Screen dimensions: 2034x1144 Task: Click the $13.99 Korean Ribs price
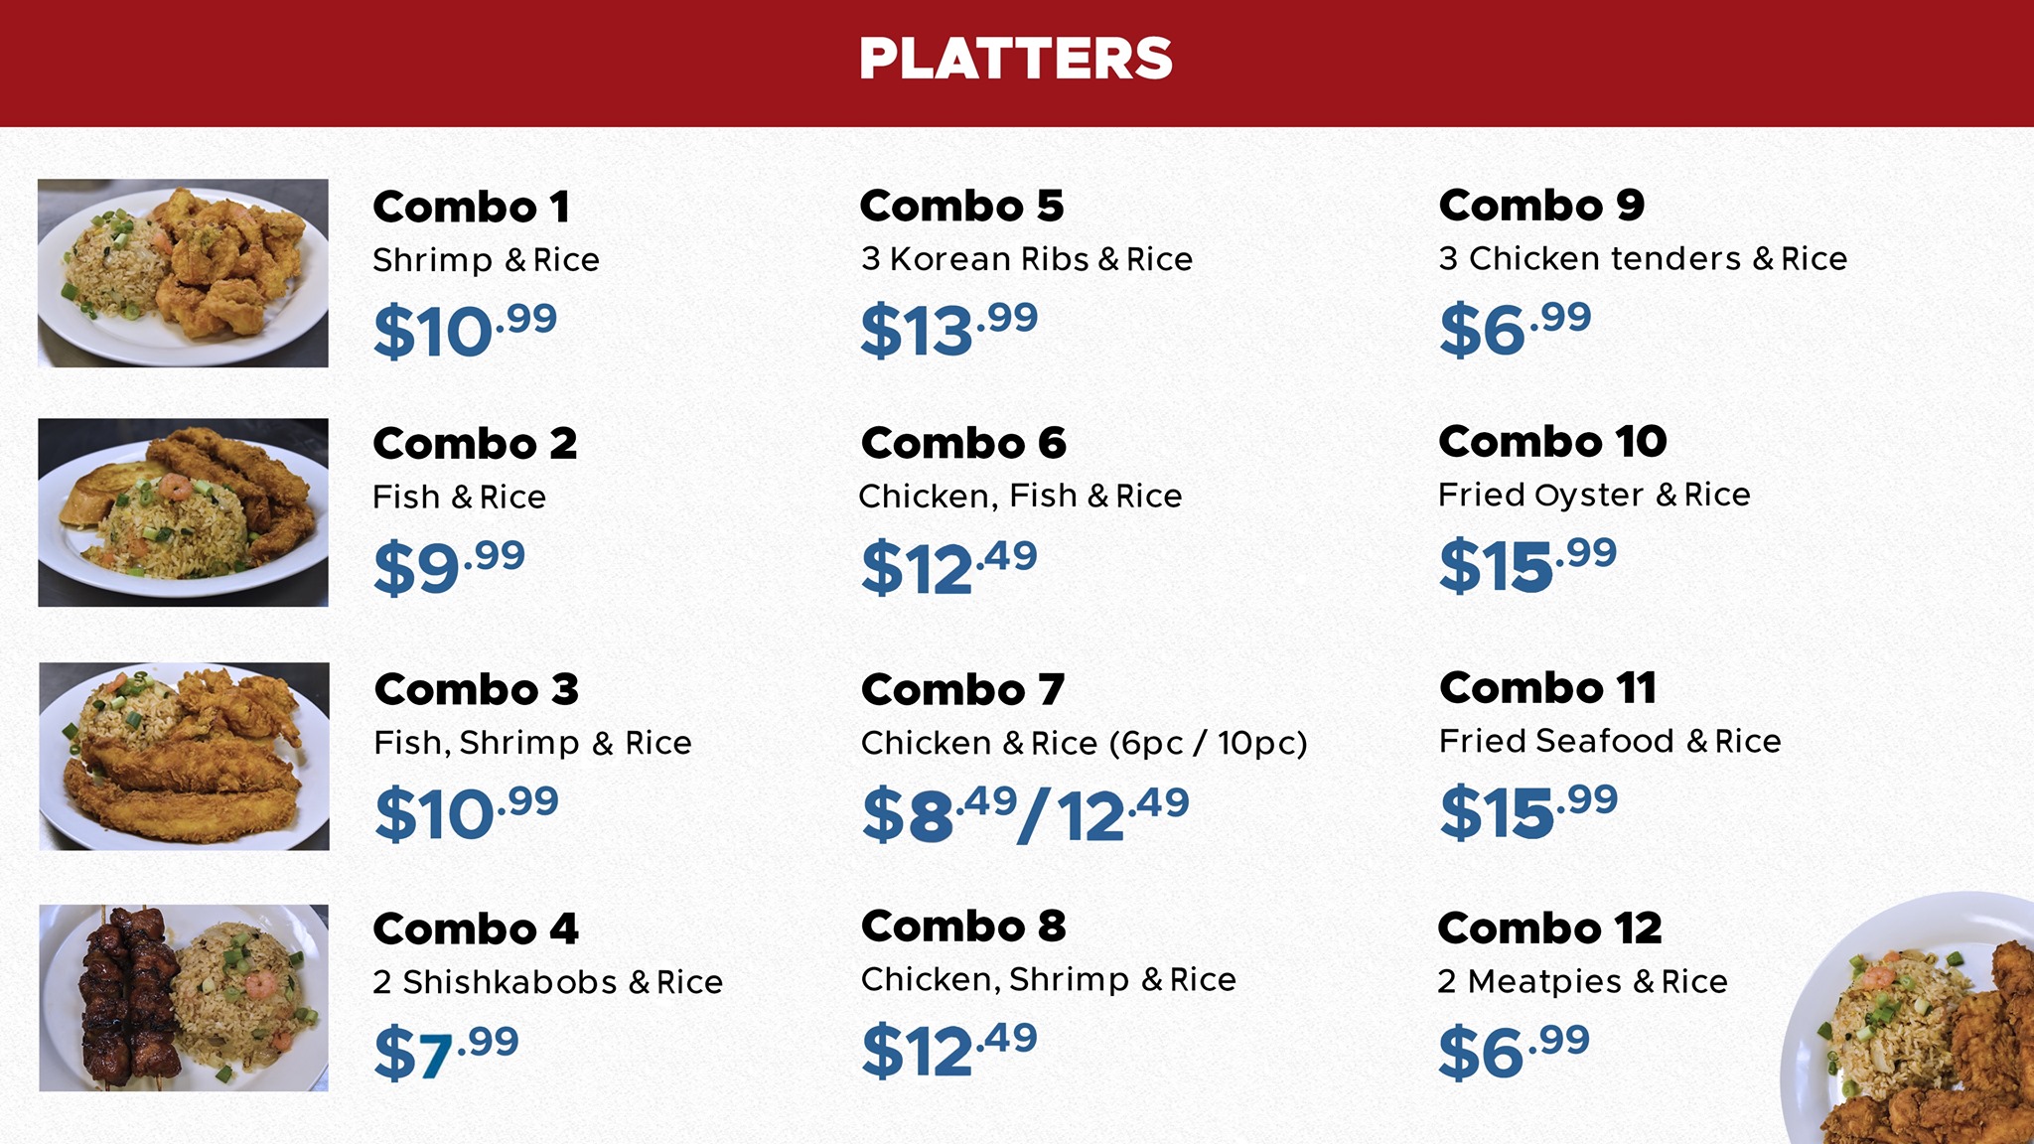point(948,330)
